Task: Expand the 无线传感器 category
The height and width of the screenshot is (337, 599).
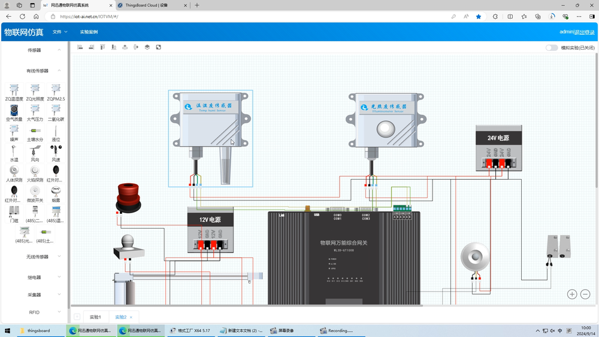Action: coord(37,257)
